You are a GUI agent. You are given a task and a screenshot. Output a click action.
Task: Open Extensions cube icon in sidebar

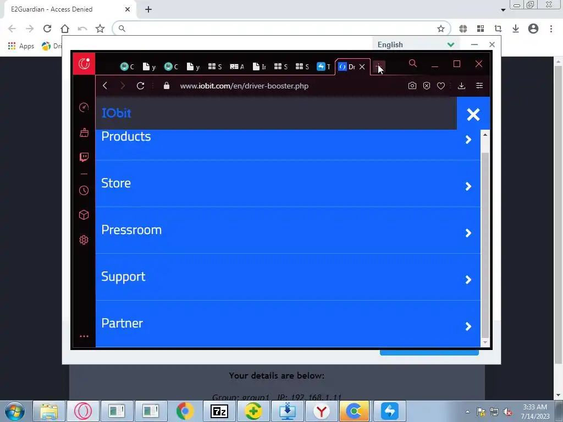coord(84,215)
